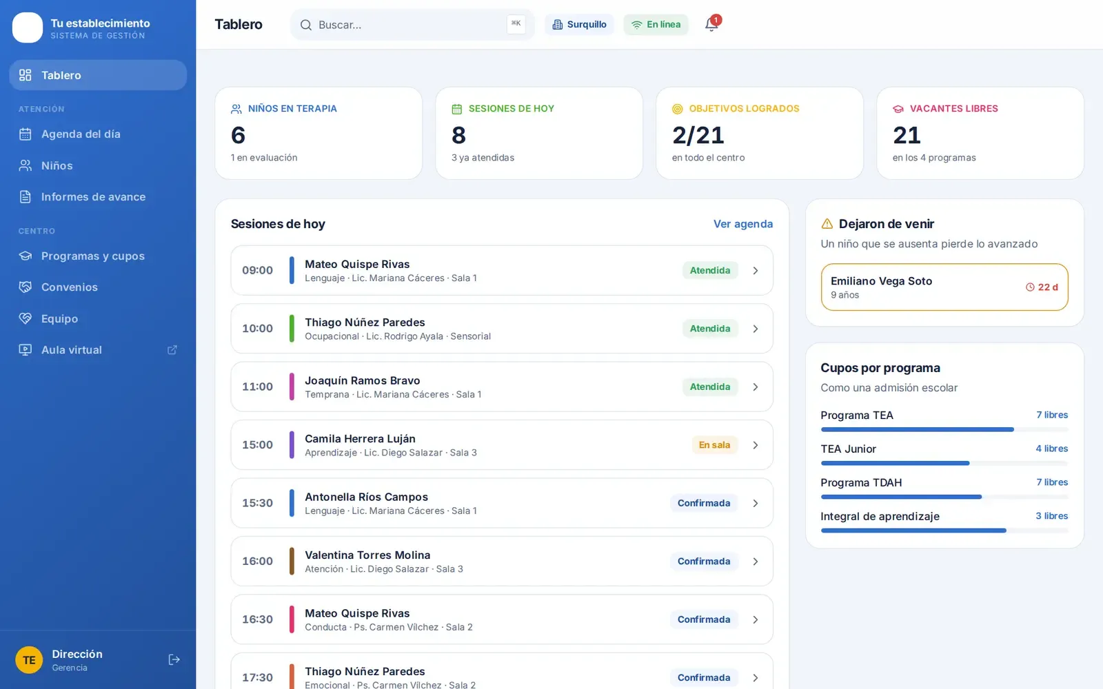1103x689 pixels.
Task: Open Tablero in the sidebar
Action: point(98,75)
